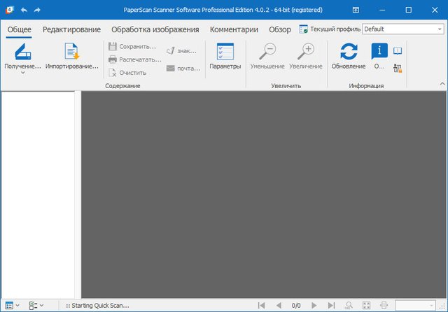The image size is (448, 312).
Task: Open the Текущий профиль Default combo box
Action: point(402,29)
